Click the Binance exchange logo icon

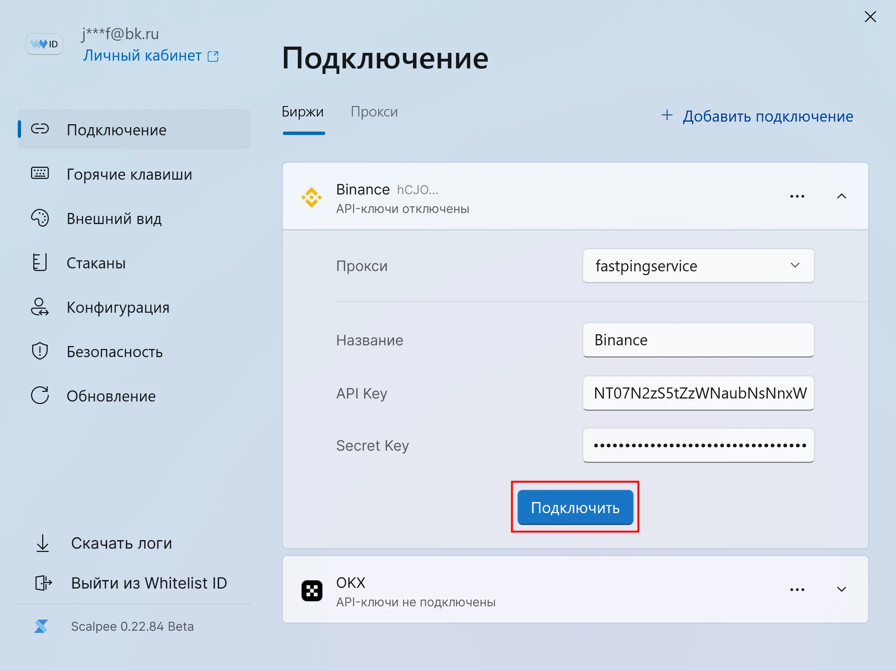click(x=312, y=197)
